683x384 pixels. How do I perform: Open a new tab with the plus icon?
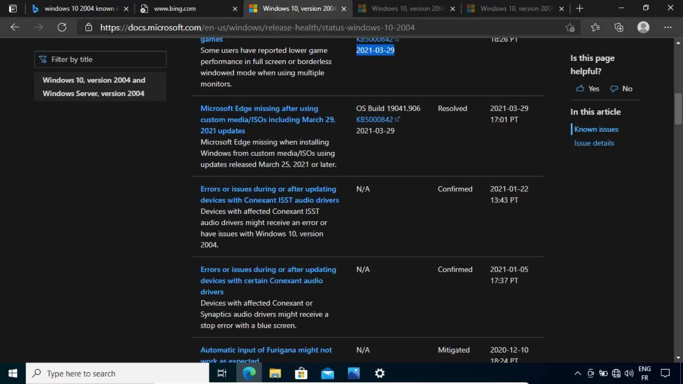pyautogui.click(x=579, y=9)
